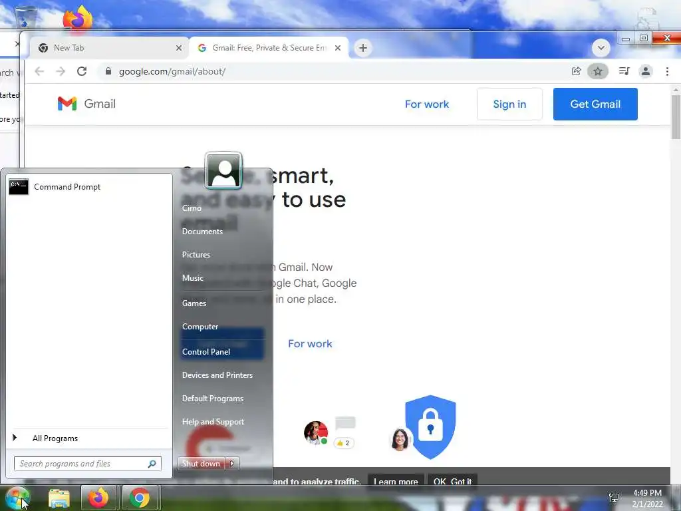Open the media control icon in Chrome toolbar
The height and width of the screenshot is (511, 681).
(x=624, y=71)
